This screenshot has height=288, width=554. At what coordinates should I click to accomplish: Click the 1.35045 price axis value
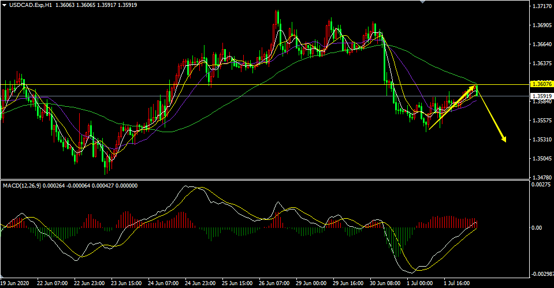542,159
